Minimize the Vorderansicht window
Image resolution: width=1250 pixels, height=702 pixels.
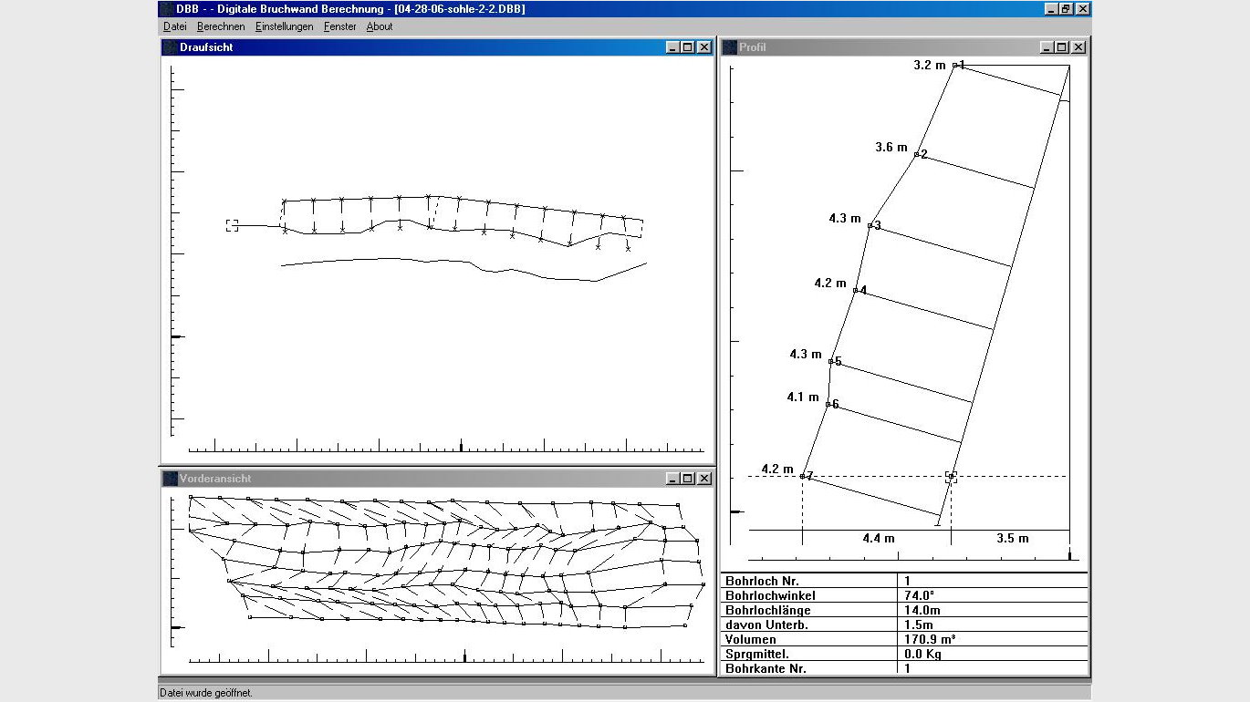(x=672, y=479)
